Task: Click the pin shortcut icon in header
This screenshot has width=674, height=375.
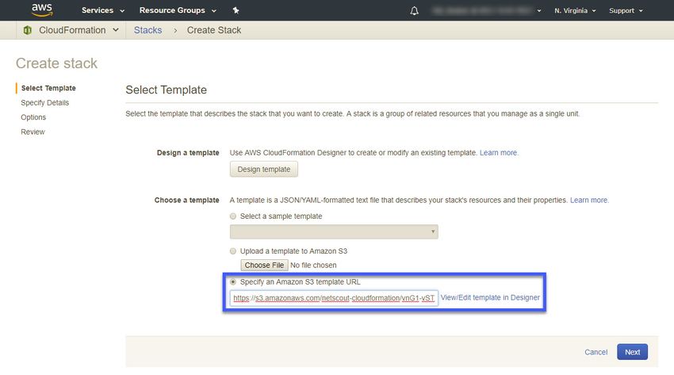Action: point(236,10)
